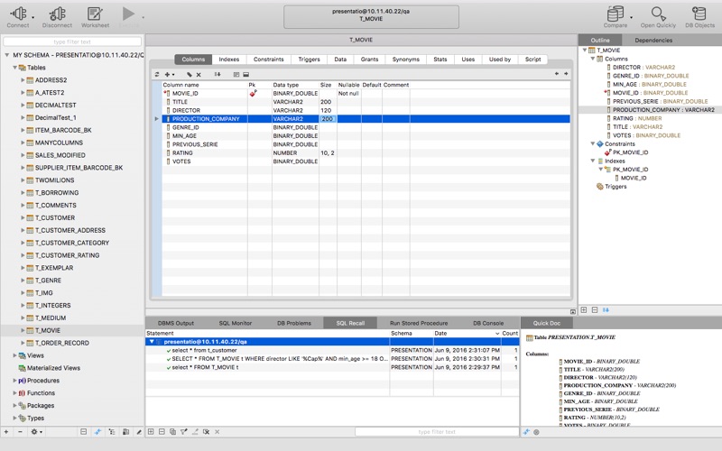Expand the Views tree node
This screenshot has height=451, width=722.
14,355
